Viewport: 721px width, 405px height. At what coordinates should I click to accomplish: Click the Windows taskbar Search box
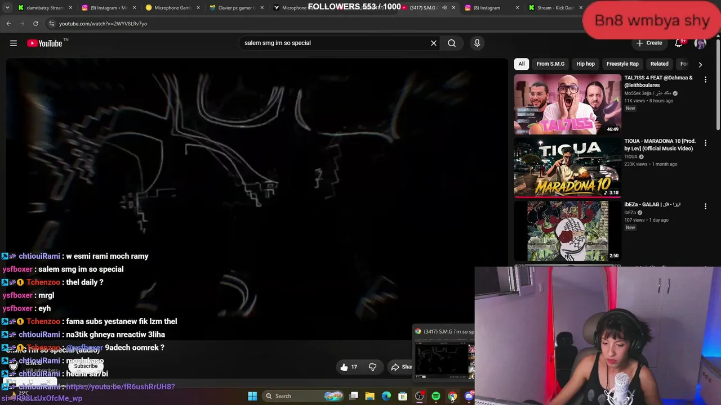(304, 396)
